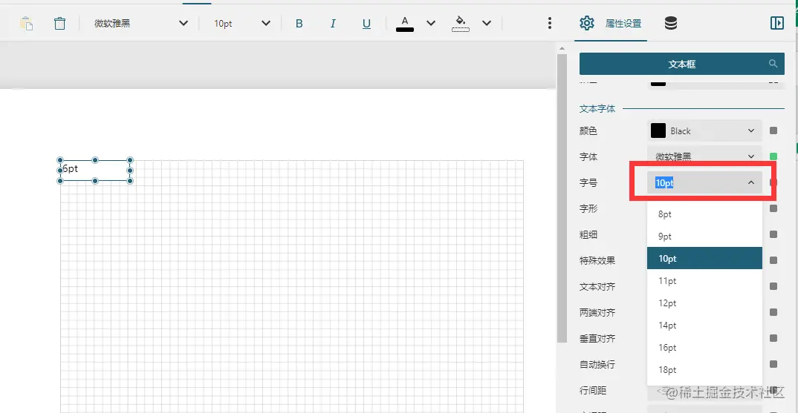
Task: Collapse the side panel icon
Action: click(777, 23)
